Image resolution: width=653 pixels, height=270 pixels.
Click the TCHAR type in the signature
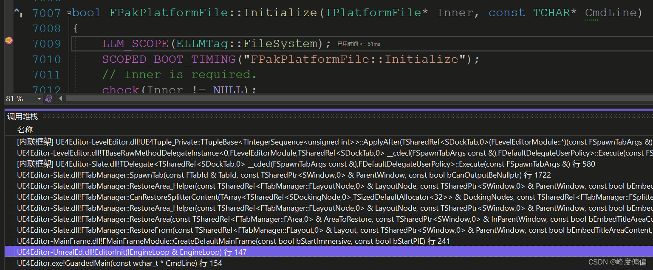click(x=551, y=13)
